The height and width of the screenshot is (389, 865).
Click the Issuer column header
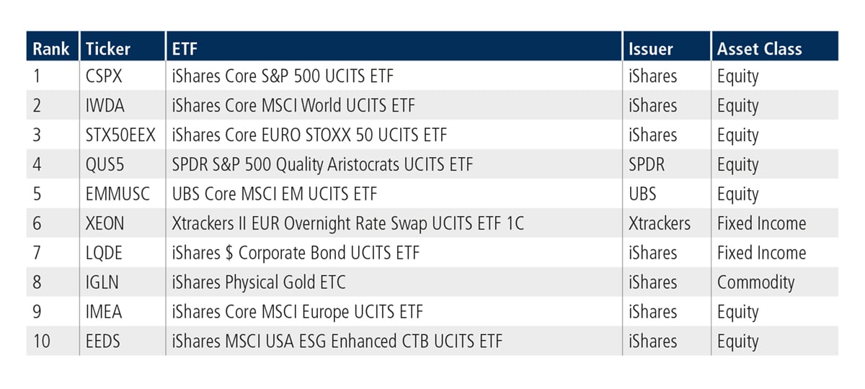(650, 49)
